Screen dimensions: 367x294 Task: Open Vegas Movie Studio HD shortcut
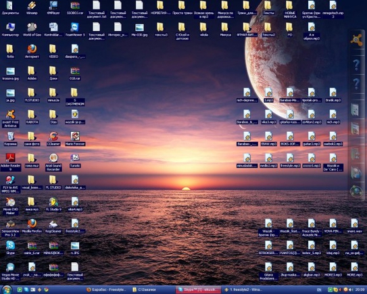[x=10, y=272]
